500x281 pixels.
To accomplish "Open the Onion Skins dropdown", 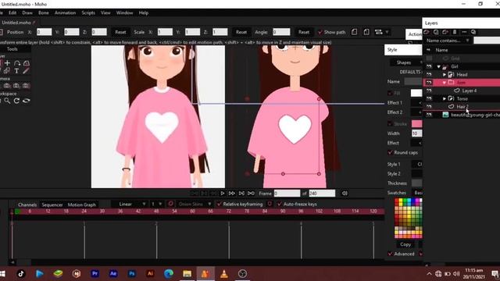I will [195, 204].
